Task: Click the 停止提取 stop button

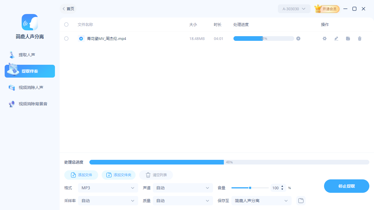Action: point(347,186)
